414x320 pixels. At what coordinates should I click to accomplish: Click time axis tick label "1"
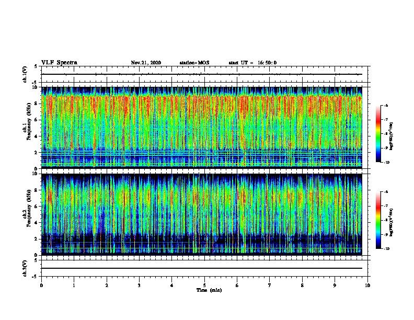click(74, 285)
